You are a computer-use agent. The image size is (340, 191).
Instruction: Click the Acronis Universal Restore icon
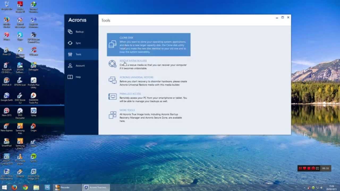(x=113, y=80)
